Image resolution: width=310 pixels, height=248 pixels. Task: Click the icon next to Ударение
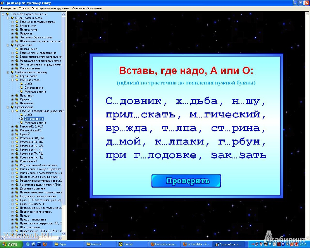17,33
